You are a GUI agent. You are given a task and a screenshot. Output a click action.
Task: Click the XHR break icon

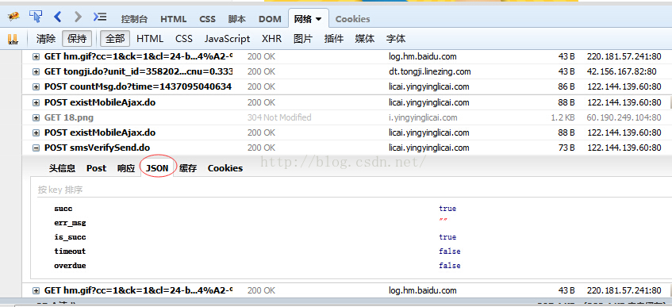click(x=13, y=39)
